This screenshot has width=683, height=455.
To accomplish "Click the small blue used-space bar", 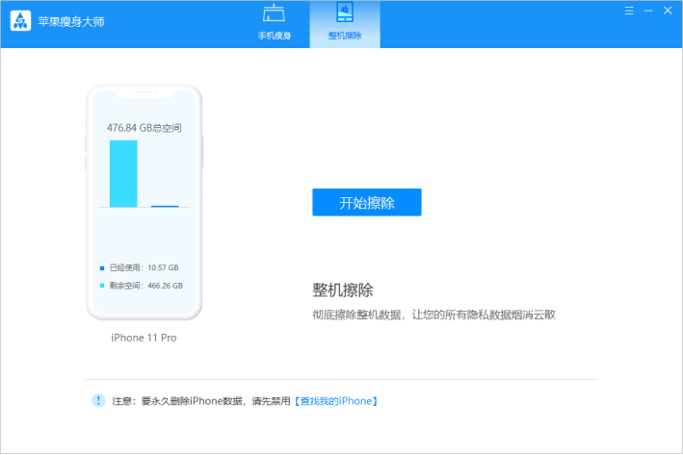I will (165, 206).
